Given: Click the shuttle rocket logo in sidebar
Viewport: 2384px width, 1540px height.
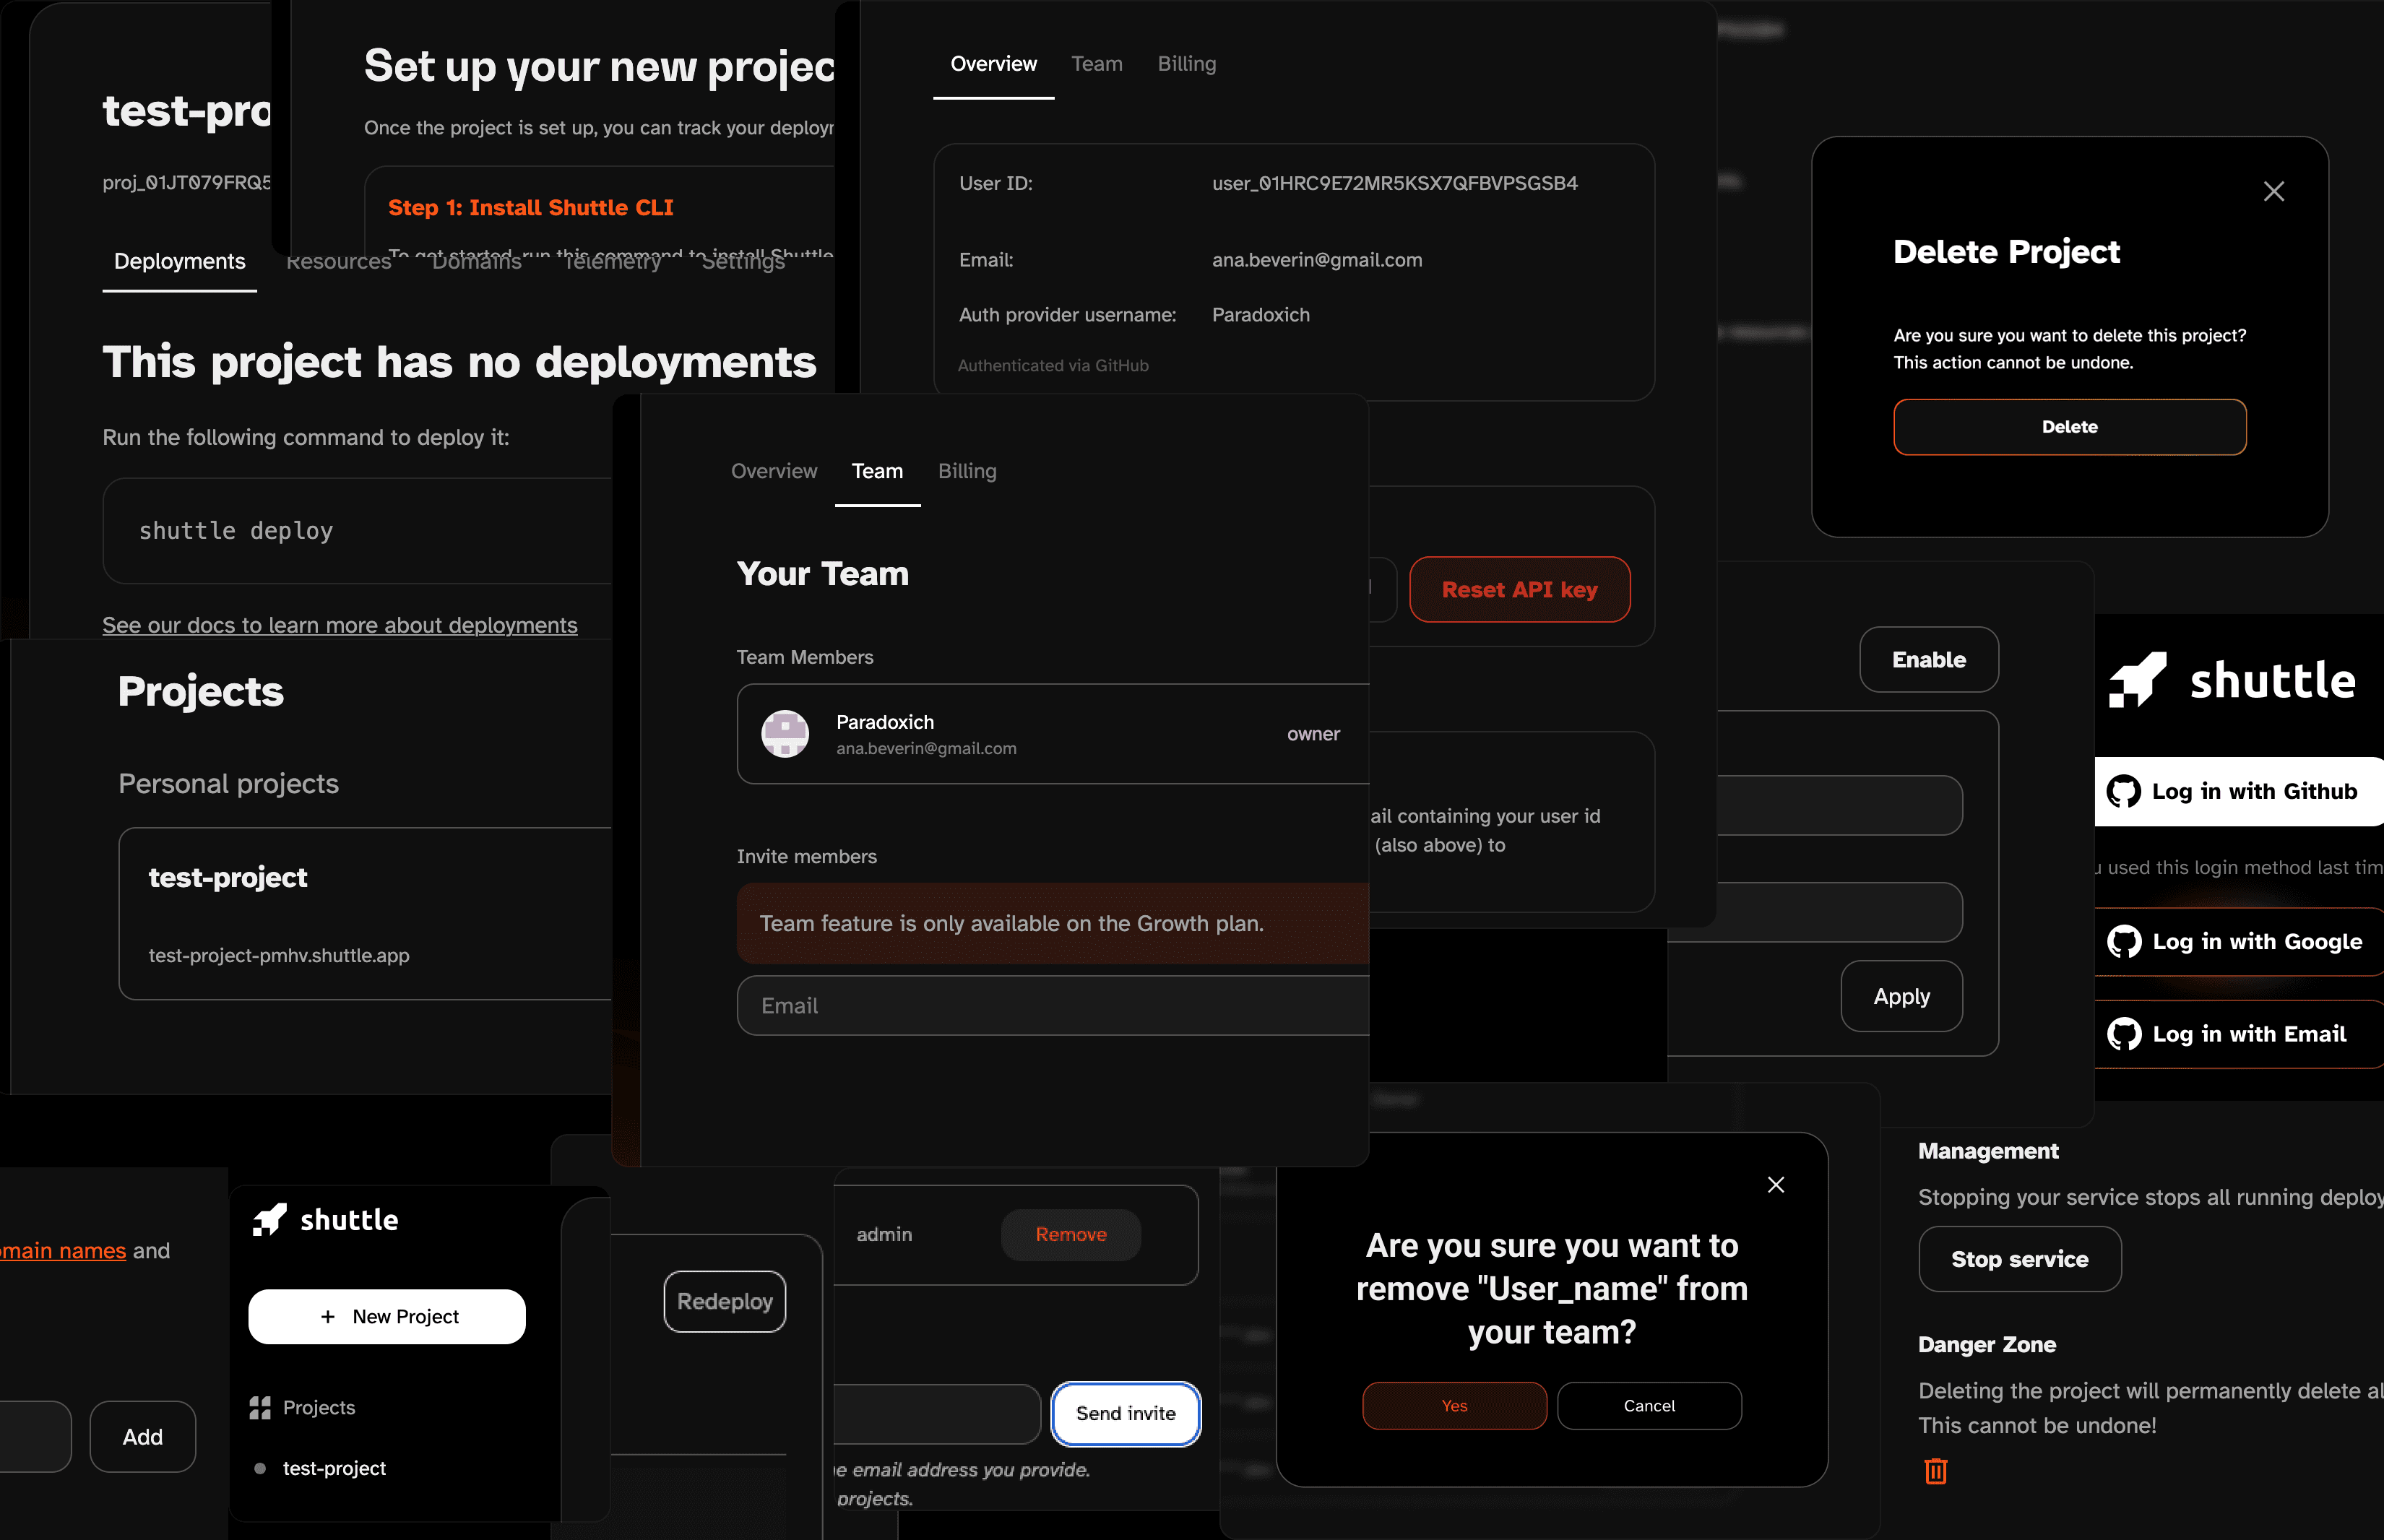Looking at the screenshot, I should [270, 1220].
